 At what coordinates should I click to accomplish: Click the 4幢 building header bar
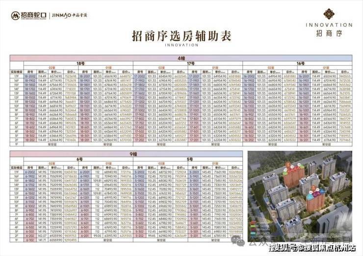[x=181, y=58]
